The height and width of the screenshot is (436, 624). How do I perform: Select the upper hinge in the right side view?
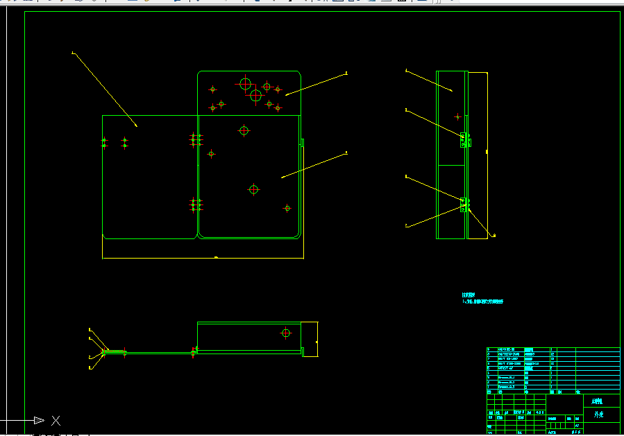point(465,140)
